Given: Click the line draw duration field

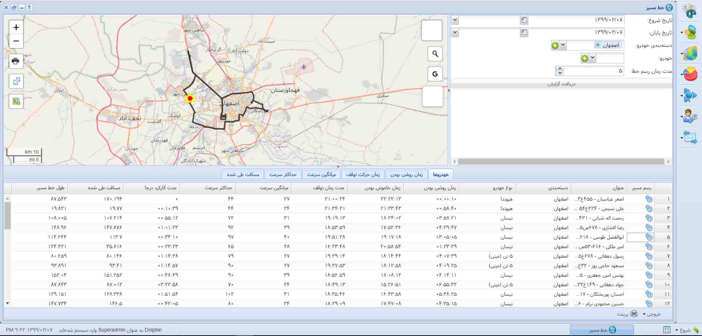Looking at the screenshot, I should pos(594,71).
